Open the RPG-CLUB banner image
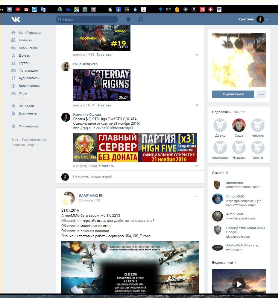 [x=135, y=148]
